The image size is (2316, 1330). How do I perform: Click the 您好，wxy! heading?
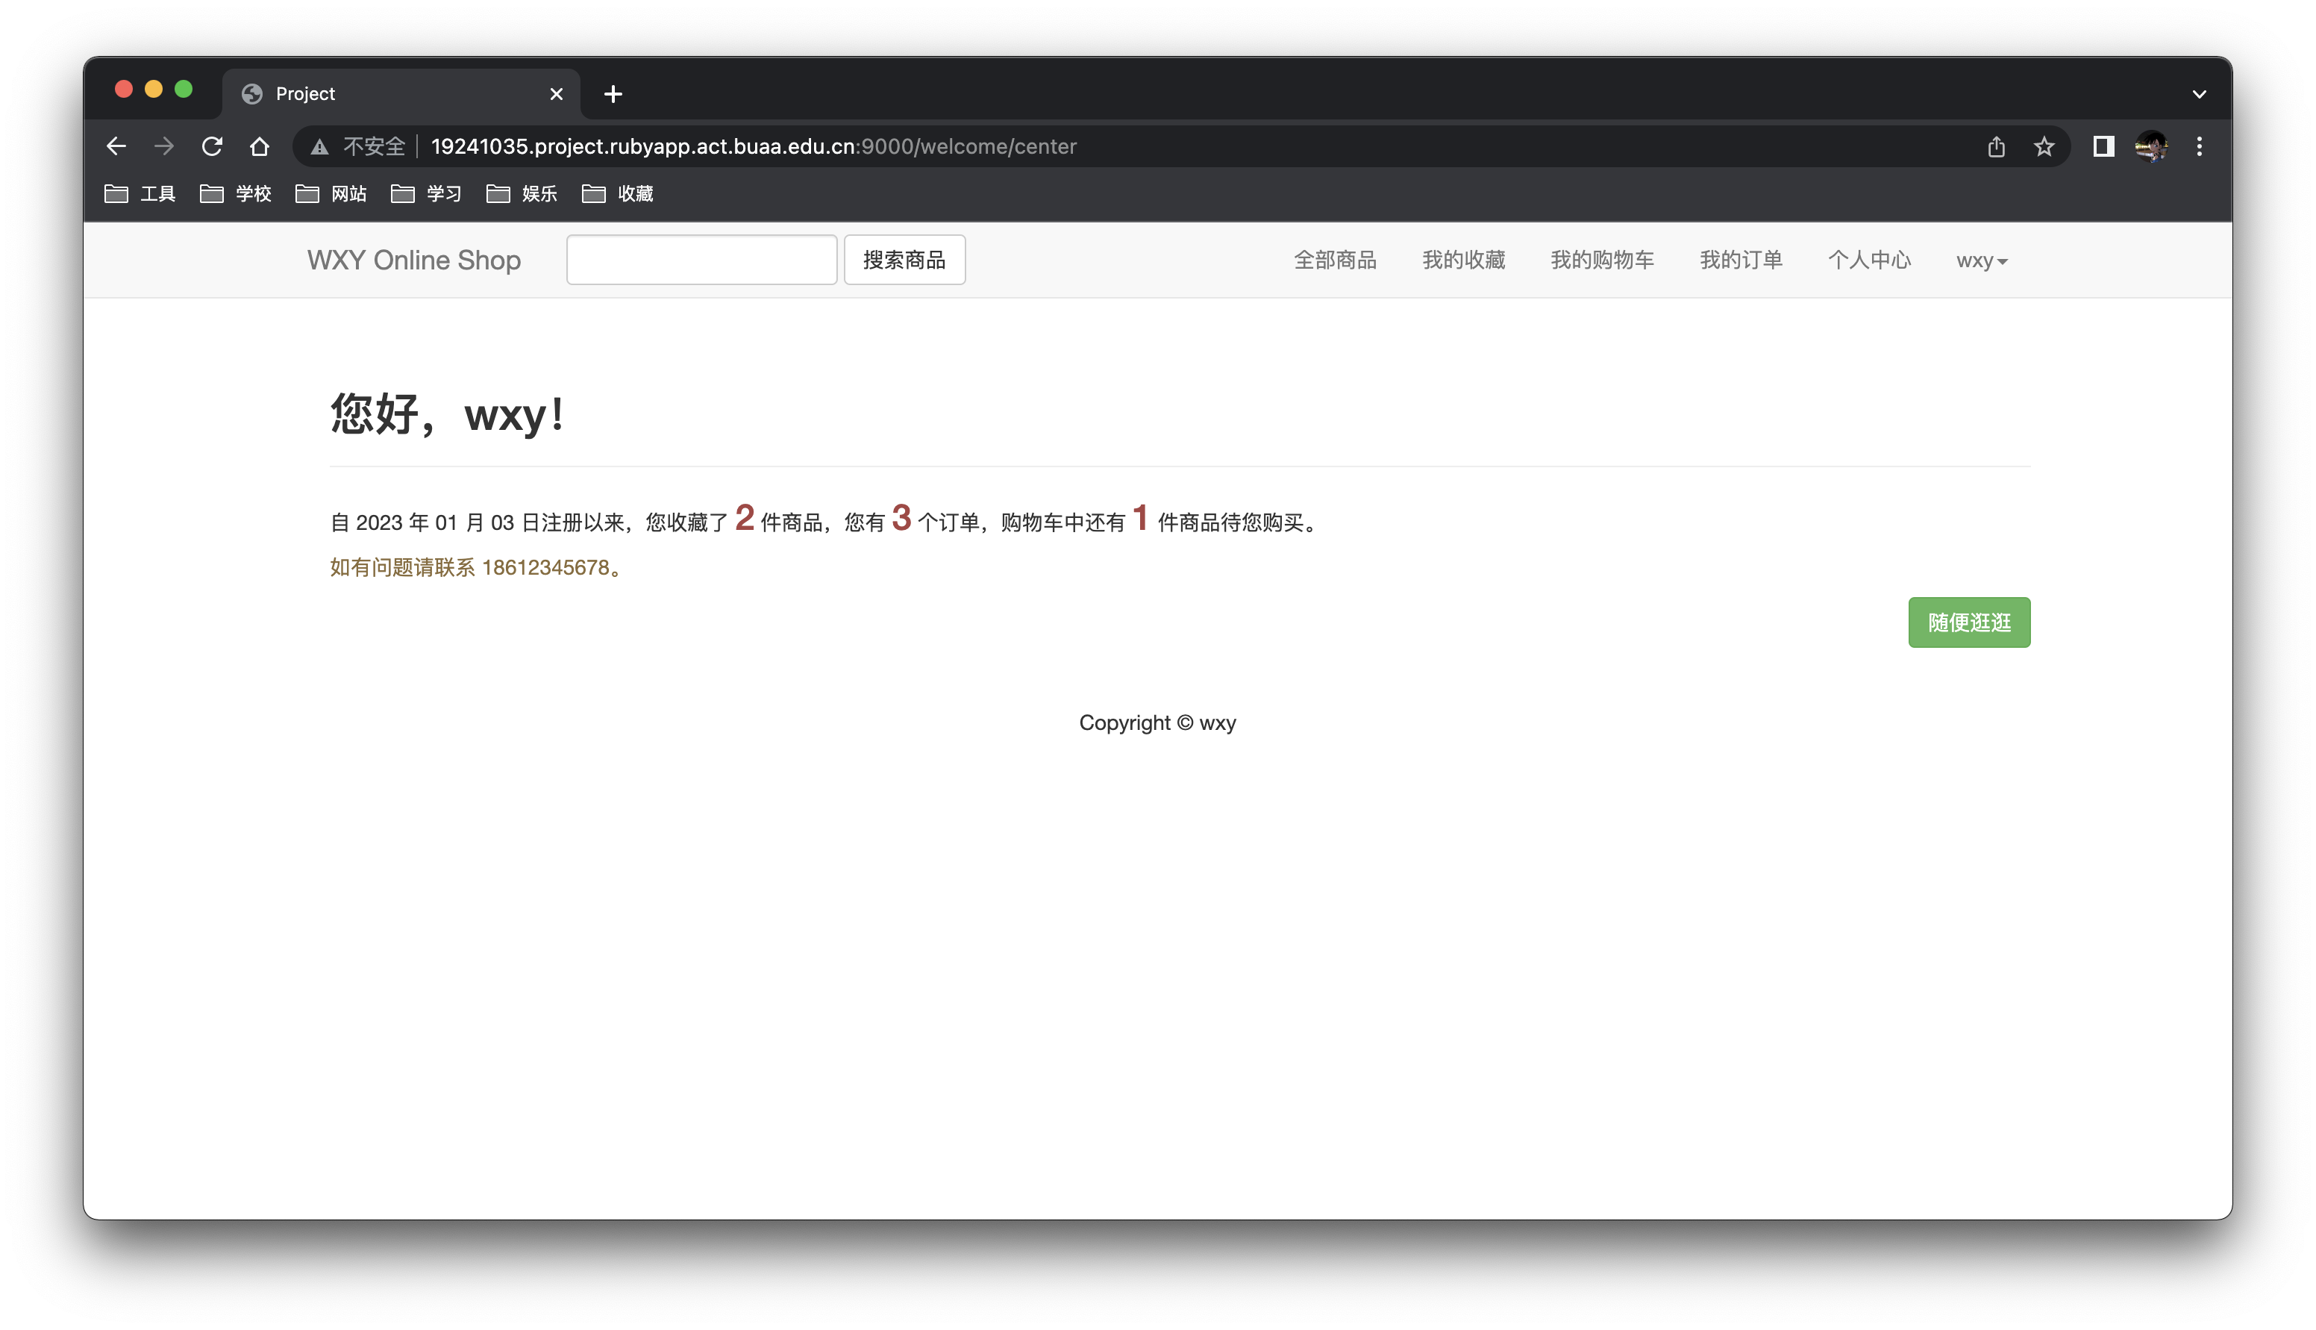point(448,415)
